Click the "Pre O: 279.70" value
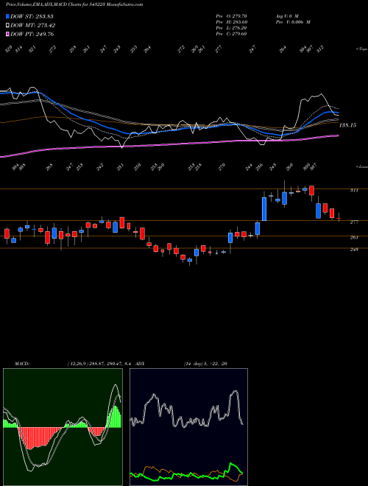The height and width of the screenshot is (486, 368). [231, 15]
